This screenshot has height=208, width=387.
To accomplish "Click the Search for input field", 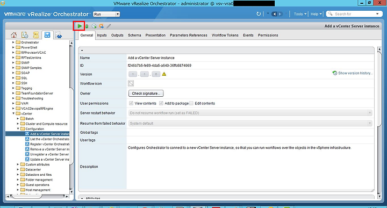I will [x=354, y=14].
